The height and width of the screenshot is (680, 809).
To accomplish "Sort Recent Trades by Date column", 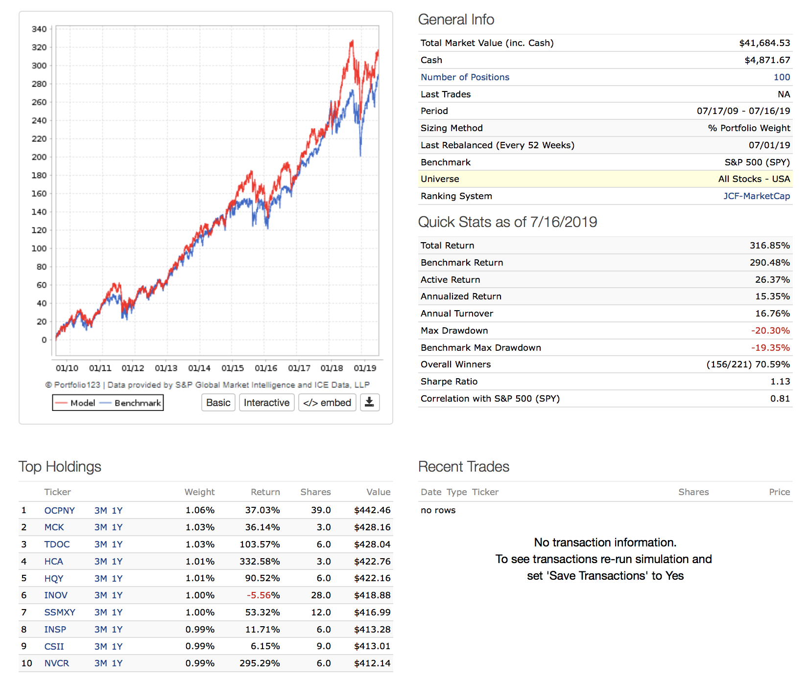I will point(430,492).
